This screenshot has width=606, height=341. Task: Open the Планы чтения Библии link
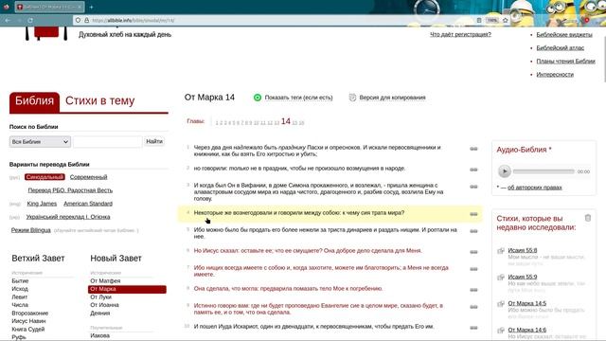click(566, 61)
